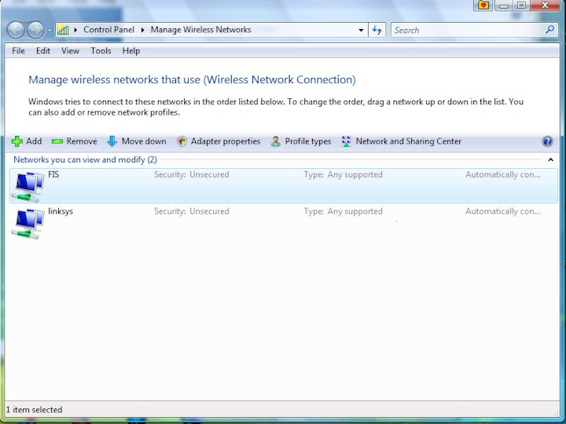This screenshot has height=424, width=566.
Task: Expand breadcrumb arrow after Control Panel
Action: click(142, 30)
